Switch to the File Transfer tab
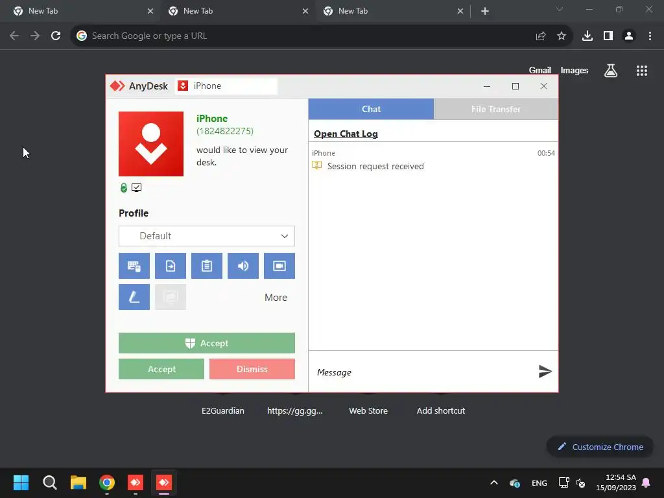 (x=496, y=109)
